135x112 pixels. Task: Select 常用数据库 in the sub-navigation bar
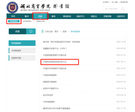coord(14,21)
